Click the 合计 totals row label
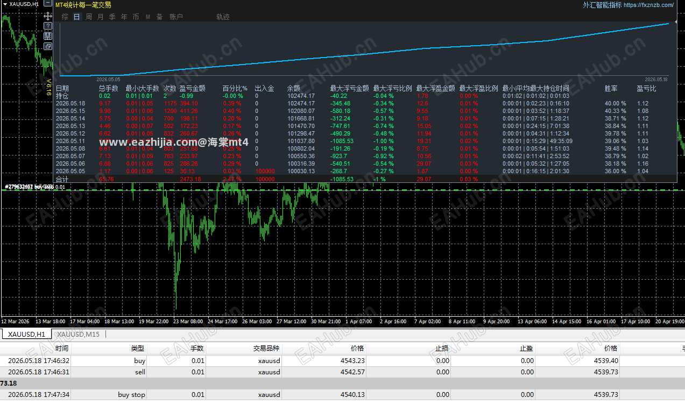685x405 pixels. pyautogui.click(x=62, y=179)
